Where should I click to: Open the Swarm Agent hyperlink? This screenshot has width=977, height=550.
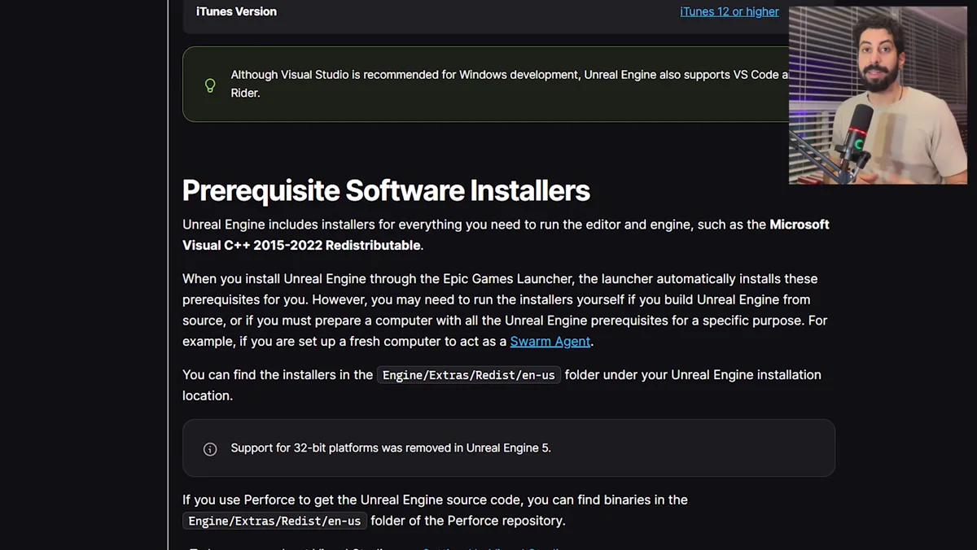(550, 341)
